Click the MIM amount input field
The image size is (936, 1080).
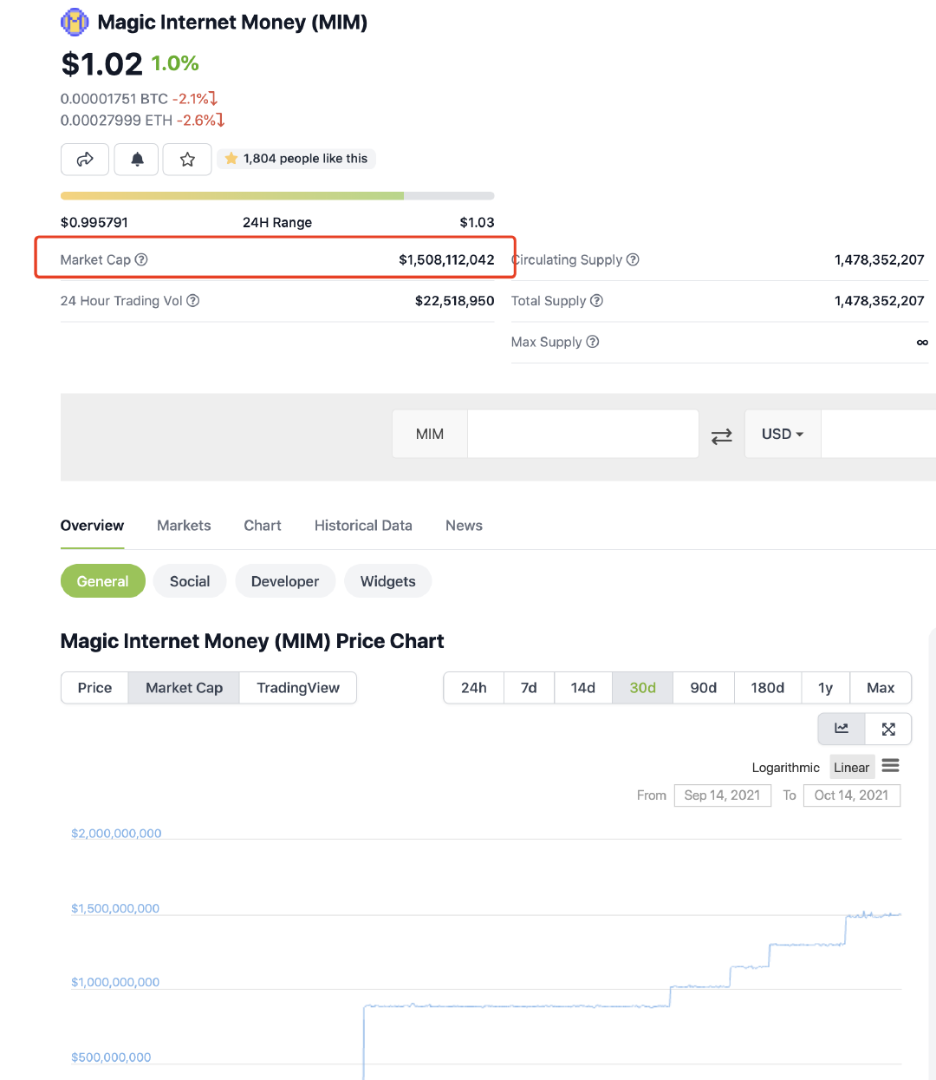pos(582,434)
